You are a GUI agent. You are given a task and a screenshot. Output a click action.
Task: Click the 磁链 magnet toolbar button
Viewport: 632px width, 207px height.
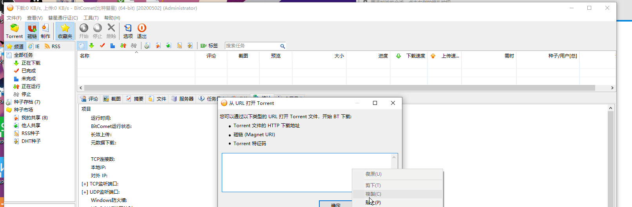(32, 31)
